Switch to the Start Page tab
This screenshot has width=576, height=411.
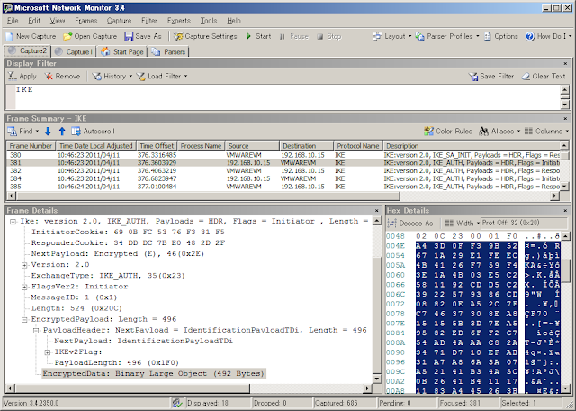click(x=122, y=52)
